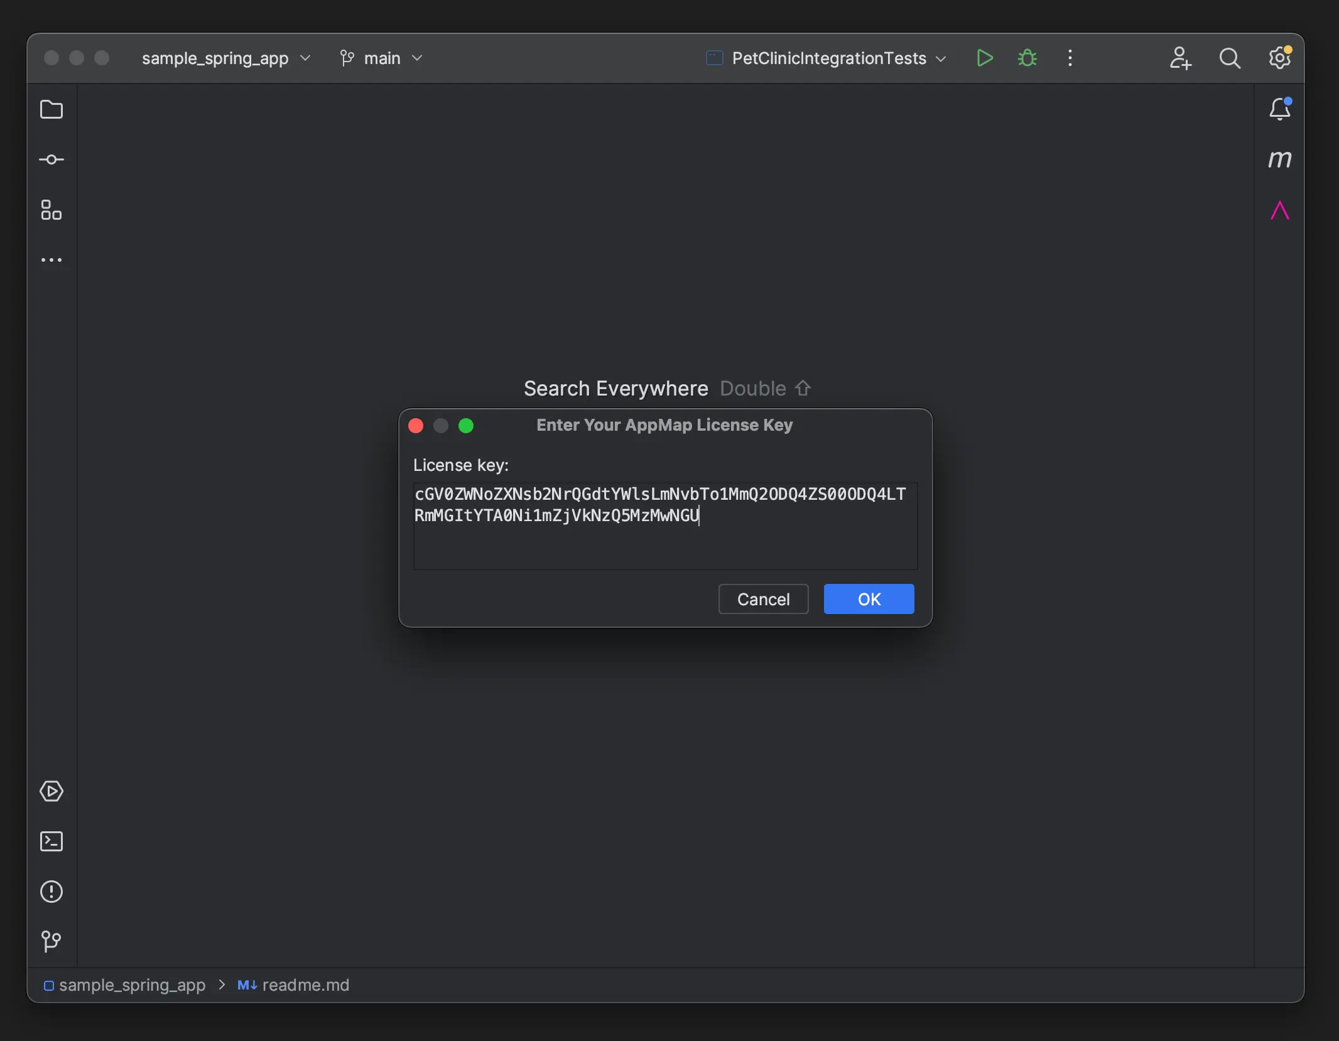Viewport: 1339px width, 1041px height.
Task: Open the Terminal tool window
Action: (51, 841)
